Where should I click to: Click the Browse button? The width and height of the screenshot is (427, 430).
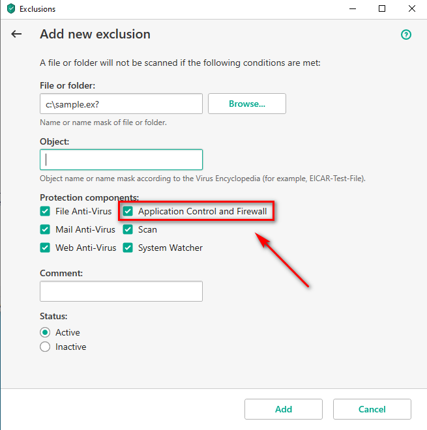(247, 104)
